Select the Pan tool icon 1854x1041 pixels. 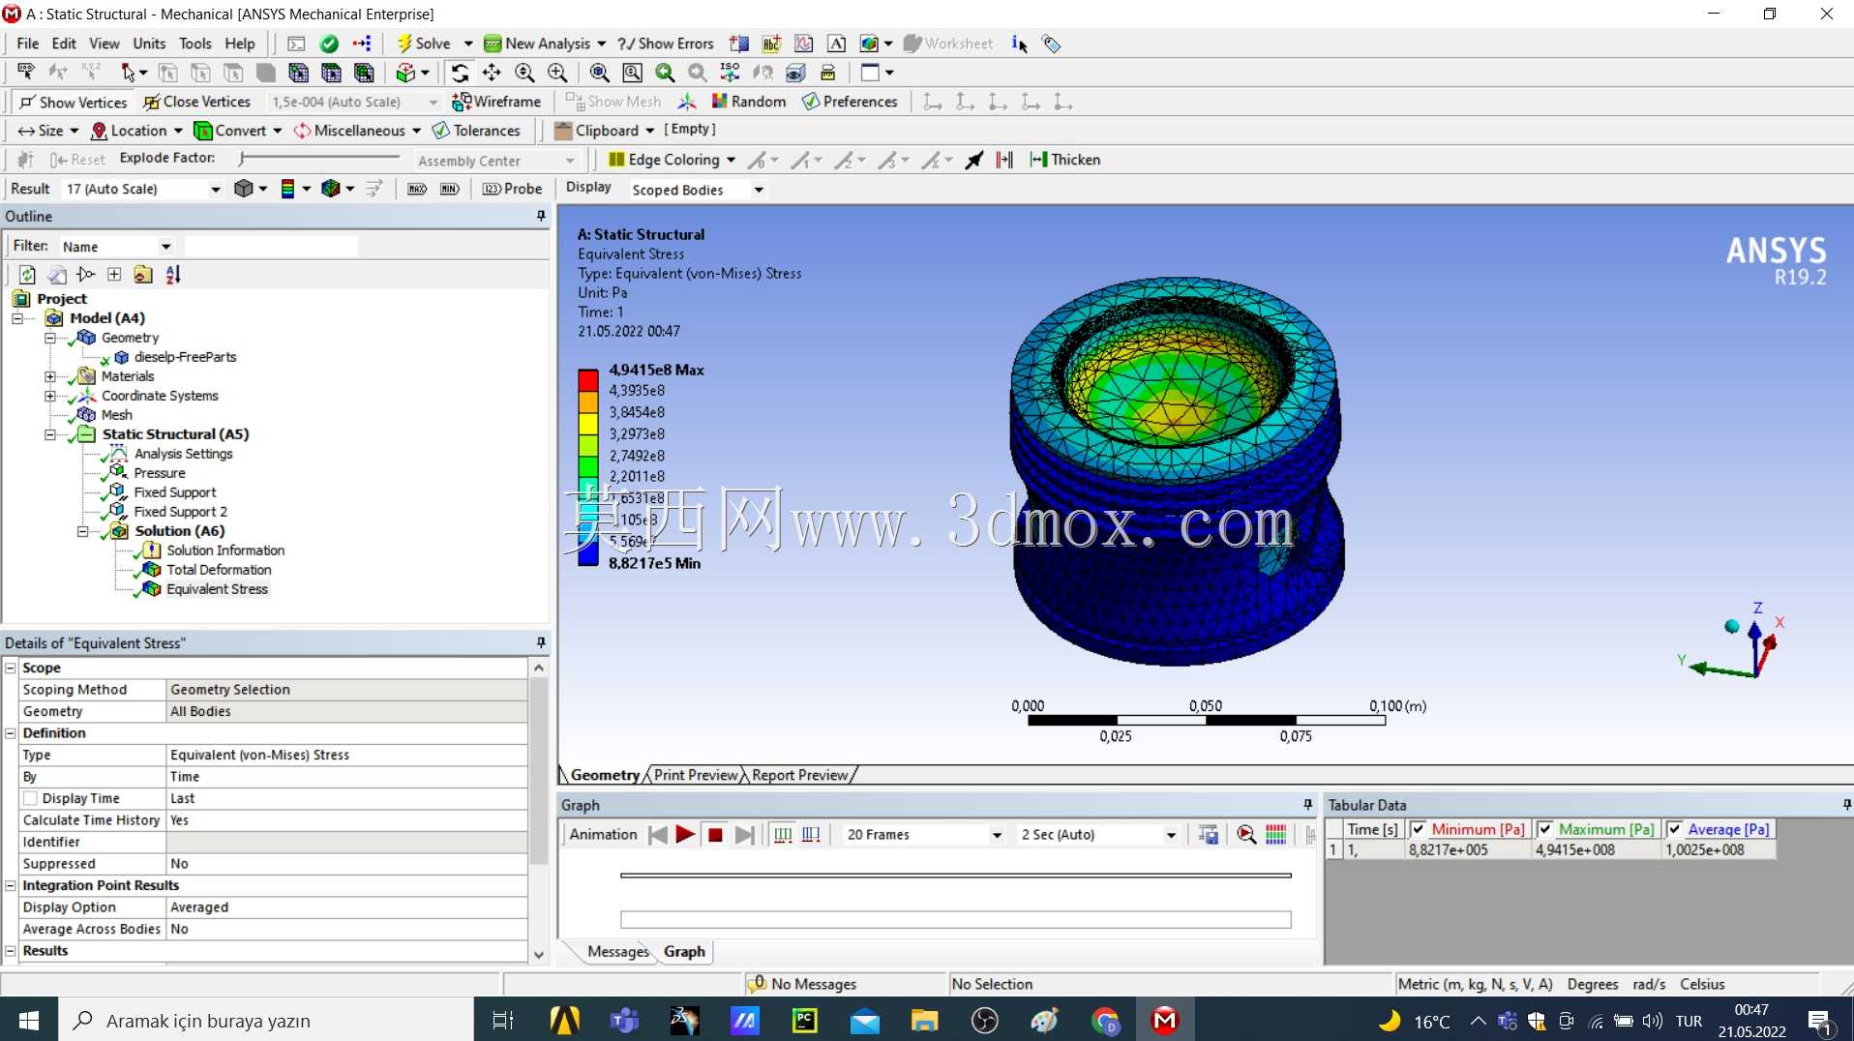pos(492,73)
